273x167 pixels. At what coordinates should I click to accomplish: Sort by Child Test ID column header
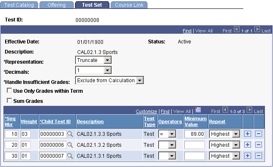pyautogui.click(x=55, y=121)
